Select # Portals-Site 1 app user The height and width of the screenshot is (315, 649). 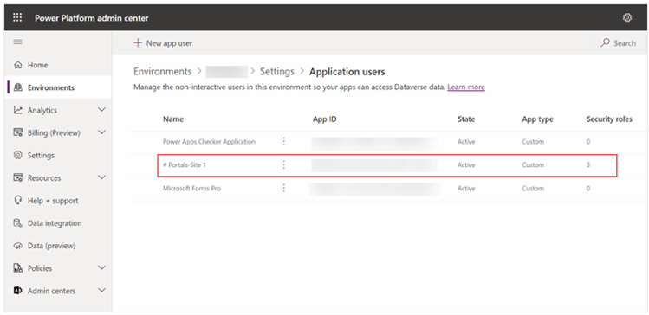[185, 165]
